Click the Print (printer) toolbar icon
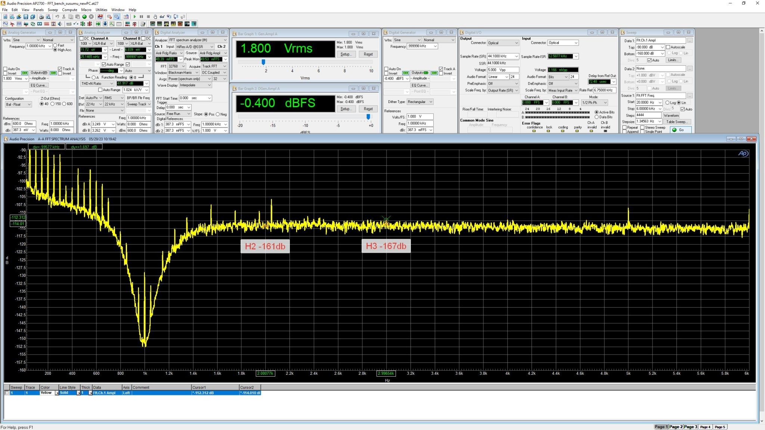Viewport: 765px width, 430px height. click(x=41, y=17)
